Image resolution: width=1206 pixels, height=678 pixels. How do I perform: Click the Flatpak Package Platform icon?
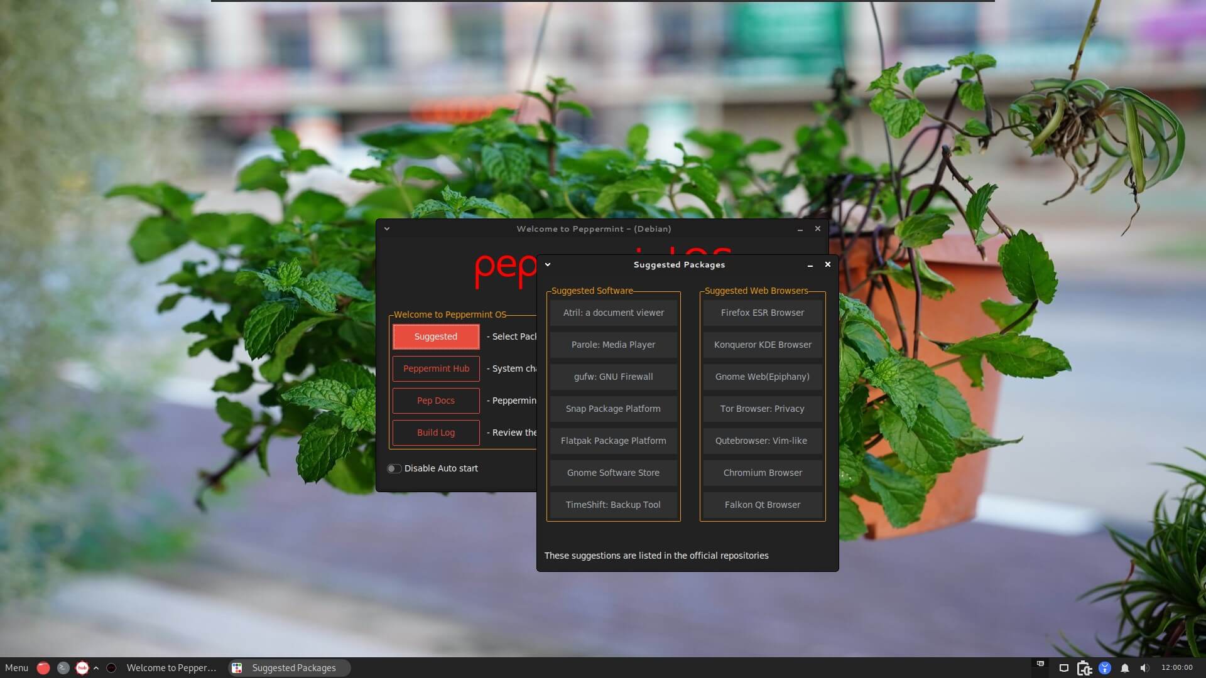click(613, 439)
